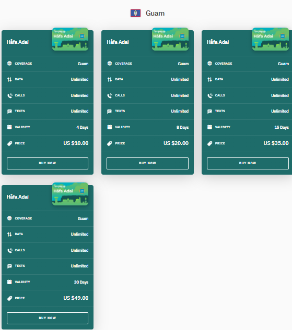Click the validity calendar icon in the 8 Days plan
292x330 pixels.
tap(110, 127)
